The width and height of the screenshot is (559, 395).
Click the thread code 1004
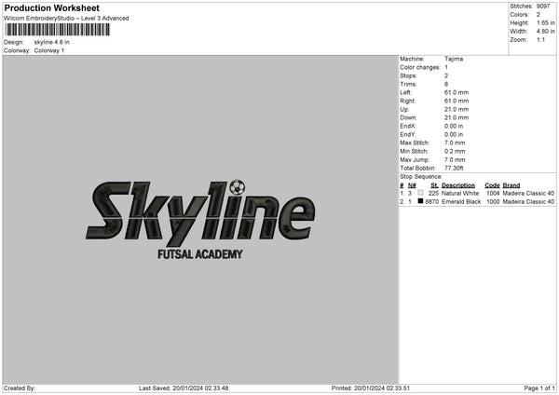click(x=493, y=193)
